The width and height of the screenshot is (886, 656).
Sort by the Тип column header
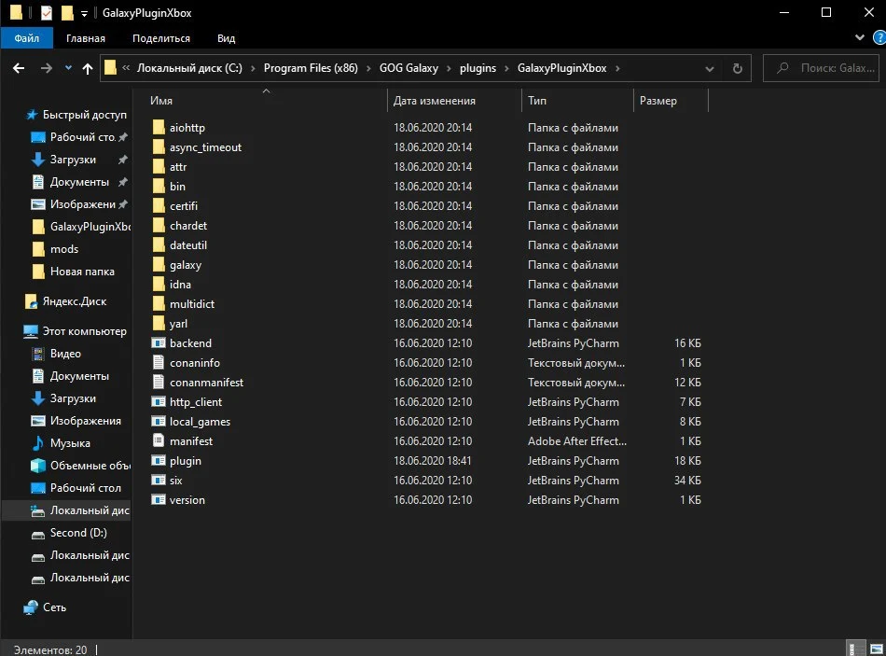(x=537, y=101)
